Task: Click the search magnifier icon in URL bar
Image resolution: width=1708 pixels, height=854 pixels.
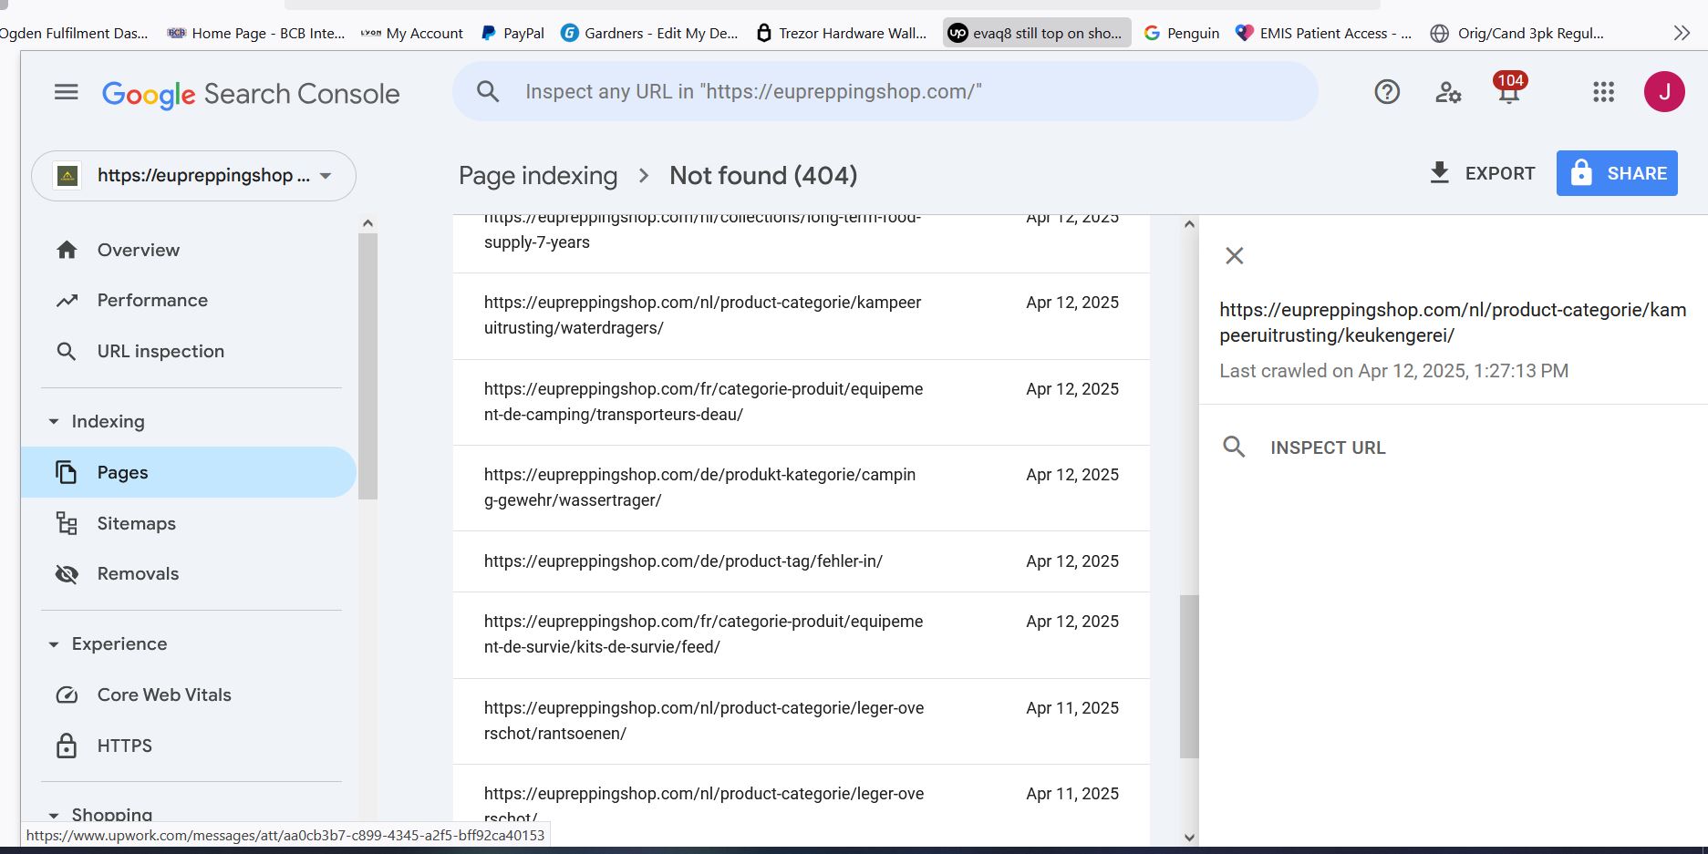Action: tap(488, 91)
